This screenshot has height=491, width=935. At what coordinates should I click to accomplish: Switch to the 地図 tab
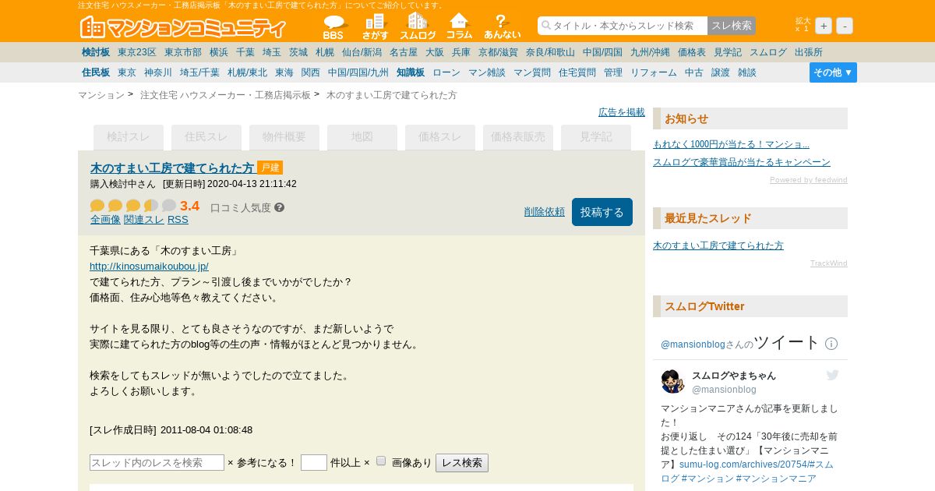click(362, 137)
